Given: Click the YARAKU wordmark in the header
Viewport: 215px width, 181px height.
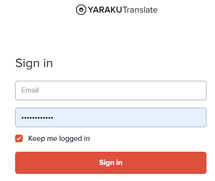Looking at the screenshot, I should (105, 10).
